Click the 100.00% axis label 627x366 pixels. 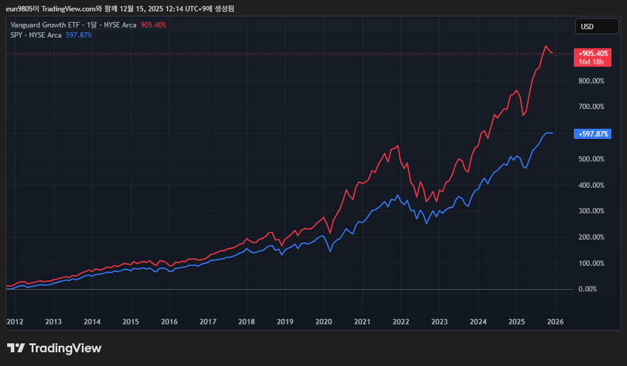pyautogui.click(x=591, y=263)
